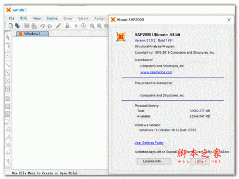The height and width of the screenshot is (179, 239).
Task: Click the Redo arrow icon
Action: (50, 26)
